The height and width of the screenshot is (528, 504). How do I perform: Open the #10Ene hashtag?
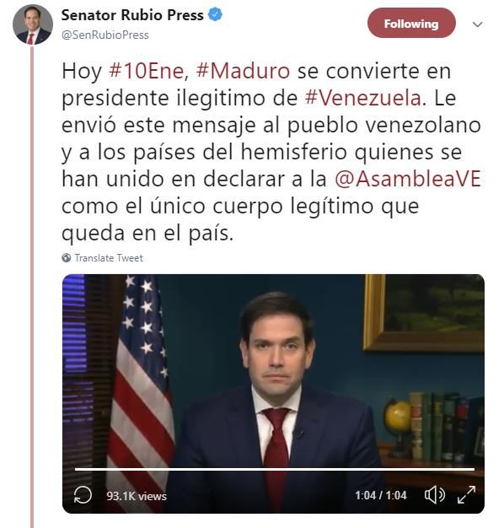tap(146, 72)
